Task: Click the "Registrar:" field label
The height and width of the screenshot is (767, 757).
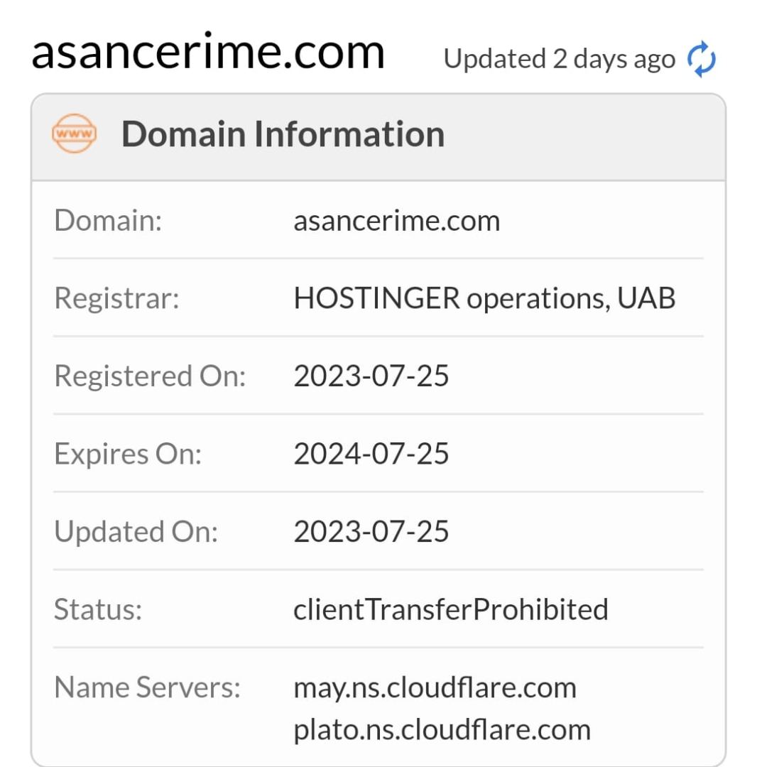Action: tap(117, 298)
